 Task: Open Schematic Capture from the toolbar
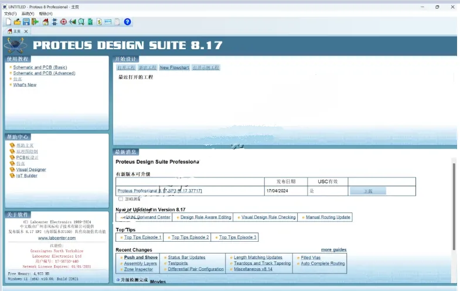(x=54, y=22)
